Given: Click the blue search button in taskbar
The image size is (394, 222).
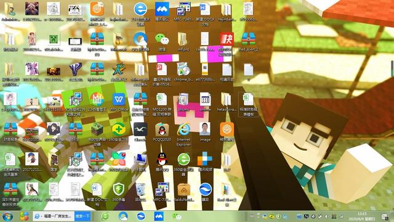Looking at the screenshot, I should [x=82, y=216].
